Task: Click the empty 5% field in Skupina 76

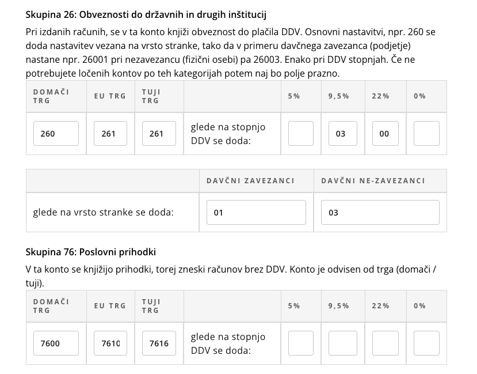Action: (301, 343)
